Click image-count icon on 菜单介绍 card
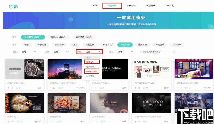Viewport: 214px width, 124px height. 18,121
